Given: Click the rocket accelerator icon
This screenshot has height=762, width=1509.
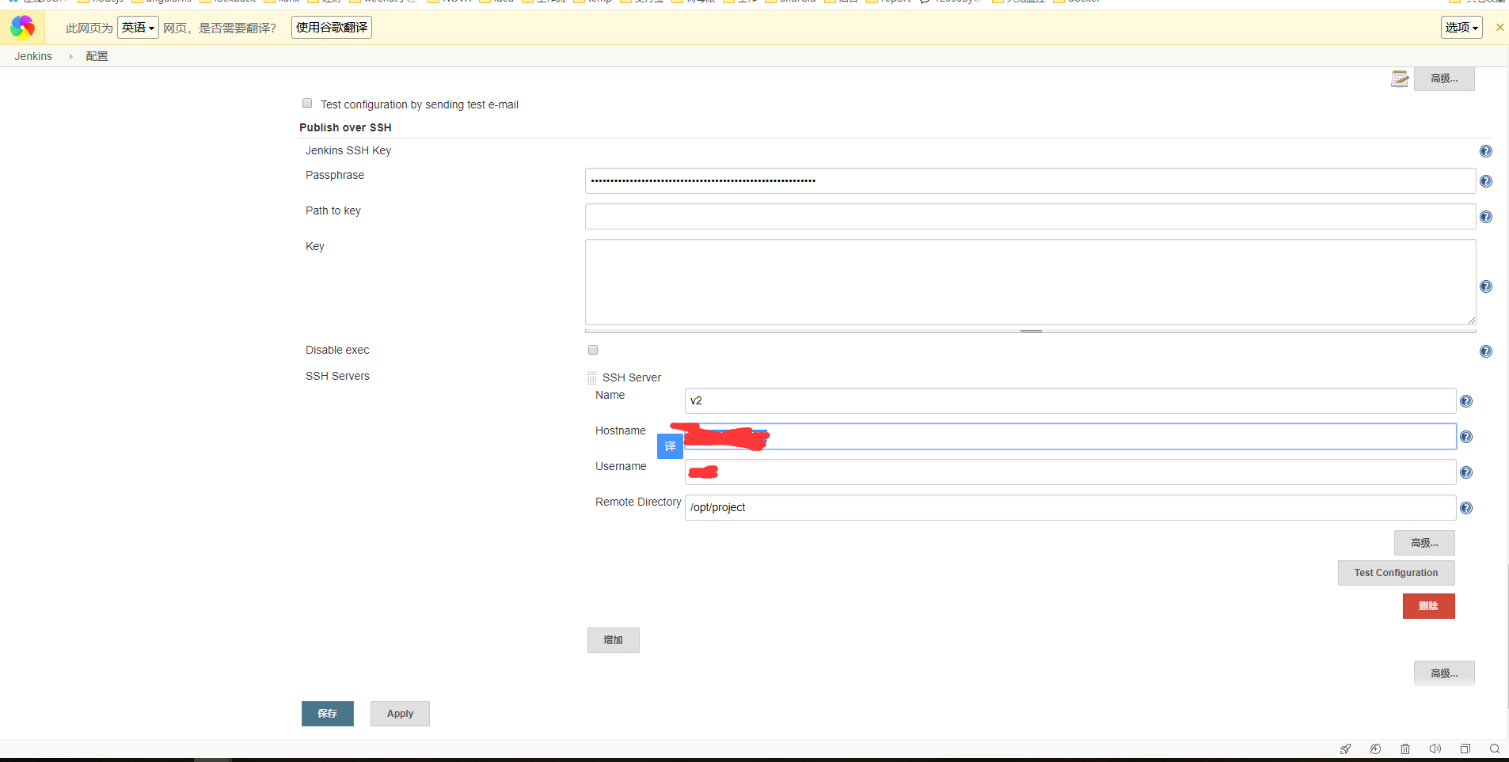Looking at the screenshot, I should (x=1345, y=749).
